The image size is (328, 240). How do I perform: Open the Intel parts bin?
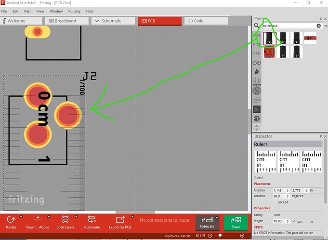point(257,100)
